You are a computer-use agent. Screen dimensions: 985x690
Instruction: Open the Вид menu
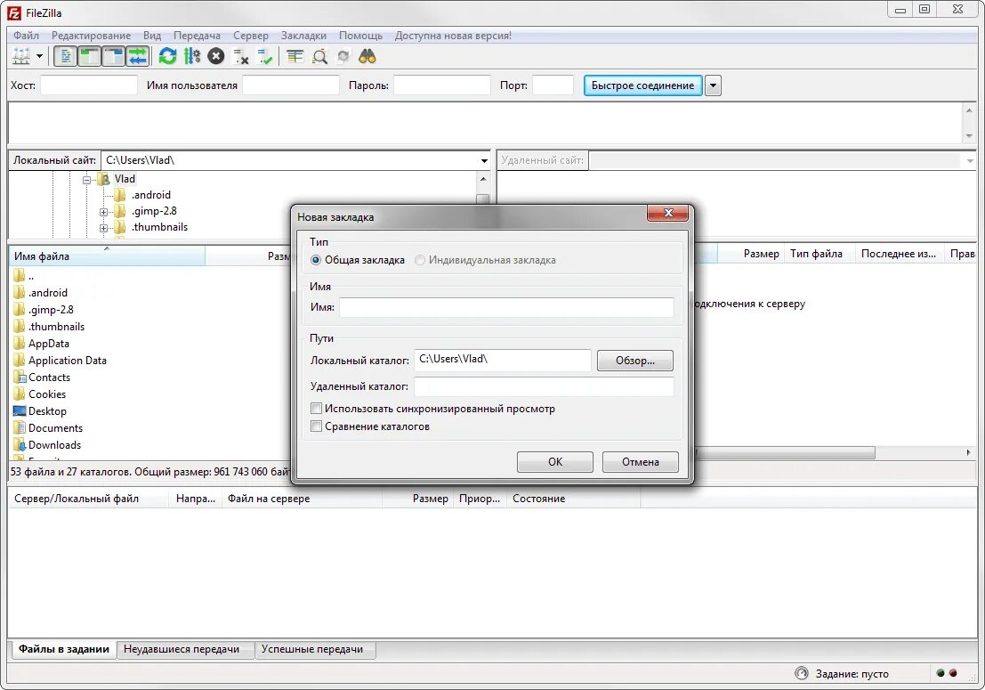[152, 36]
